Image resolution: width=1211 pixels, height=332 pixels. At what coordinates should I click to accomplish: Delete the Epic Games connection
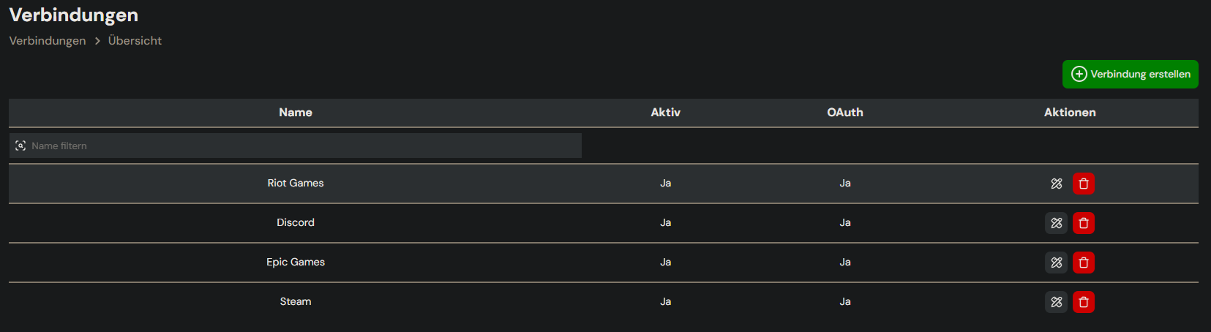(1084, 263)
